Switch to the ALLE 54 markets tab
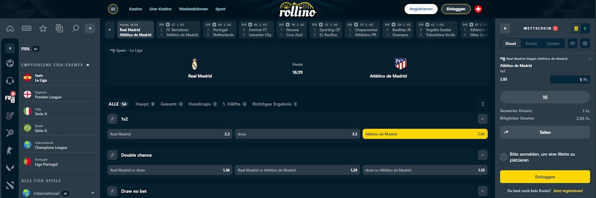 (x=118, y=104)
